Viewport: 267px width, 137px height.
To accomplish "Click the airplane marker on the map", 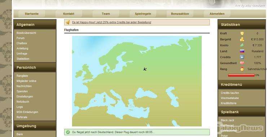I will pos(145,69).
